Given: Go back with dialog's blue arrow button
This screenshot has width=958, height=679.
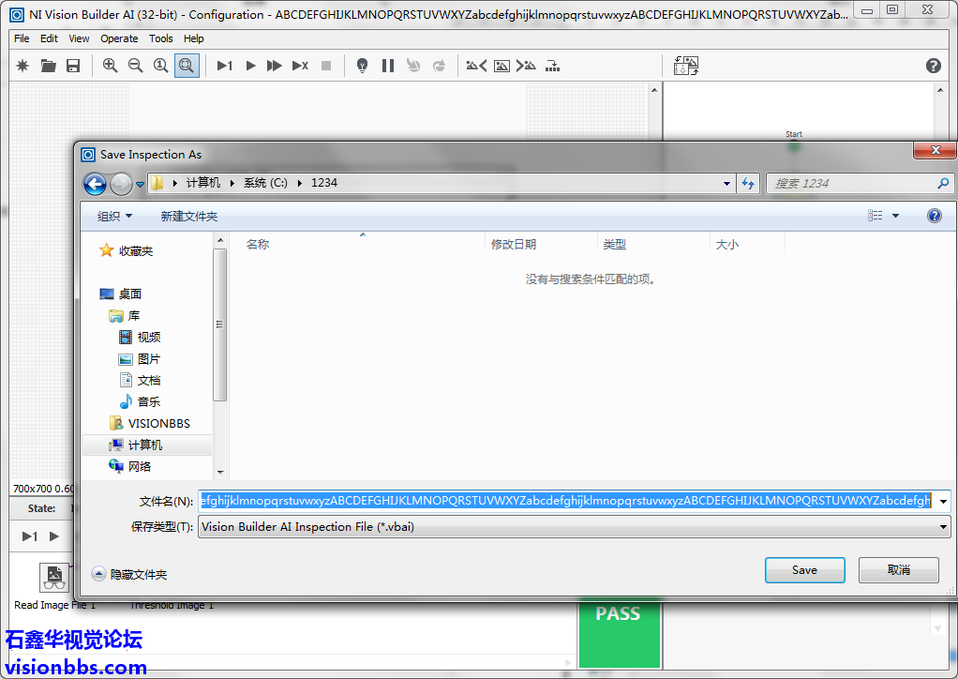Looking at the screenshot, I should [95, 183].
